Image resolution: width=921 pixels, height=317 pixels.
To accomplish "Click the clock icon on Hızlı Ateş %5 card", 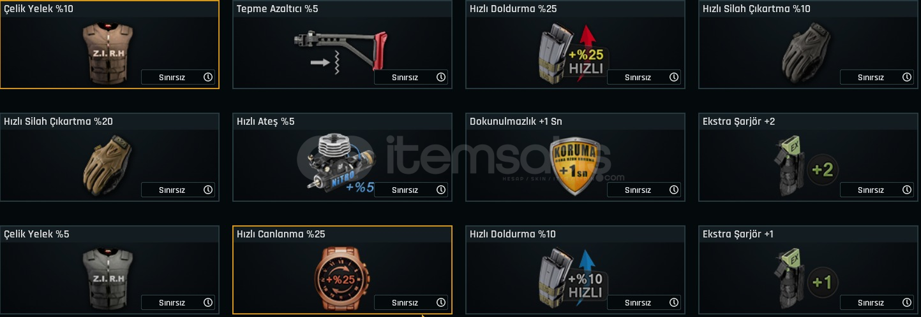I will 441,190.
